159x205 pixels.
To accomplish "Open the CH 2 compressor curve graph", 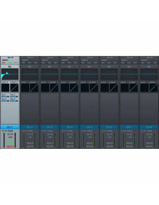I will tap(34, 88).
